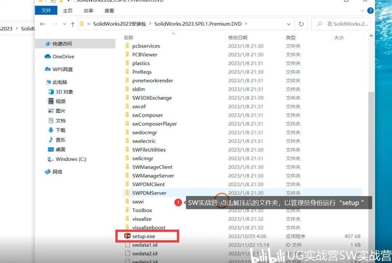Open the 视频 folder in sidebar

57,101
